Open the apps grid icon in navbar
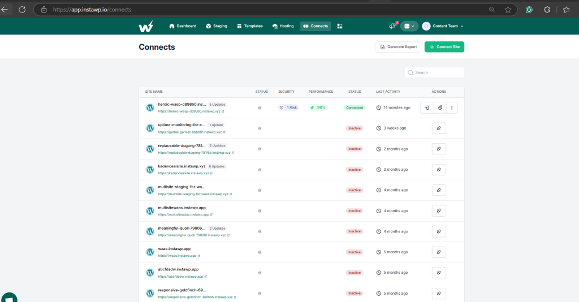Image resolution: width=579 pixels, height=302 pixels. pos(340,26)
